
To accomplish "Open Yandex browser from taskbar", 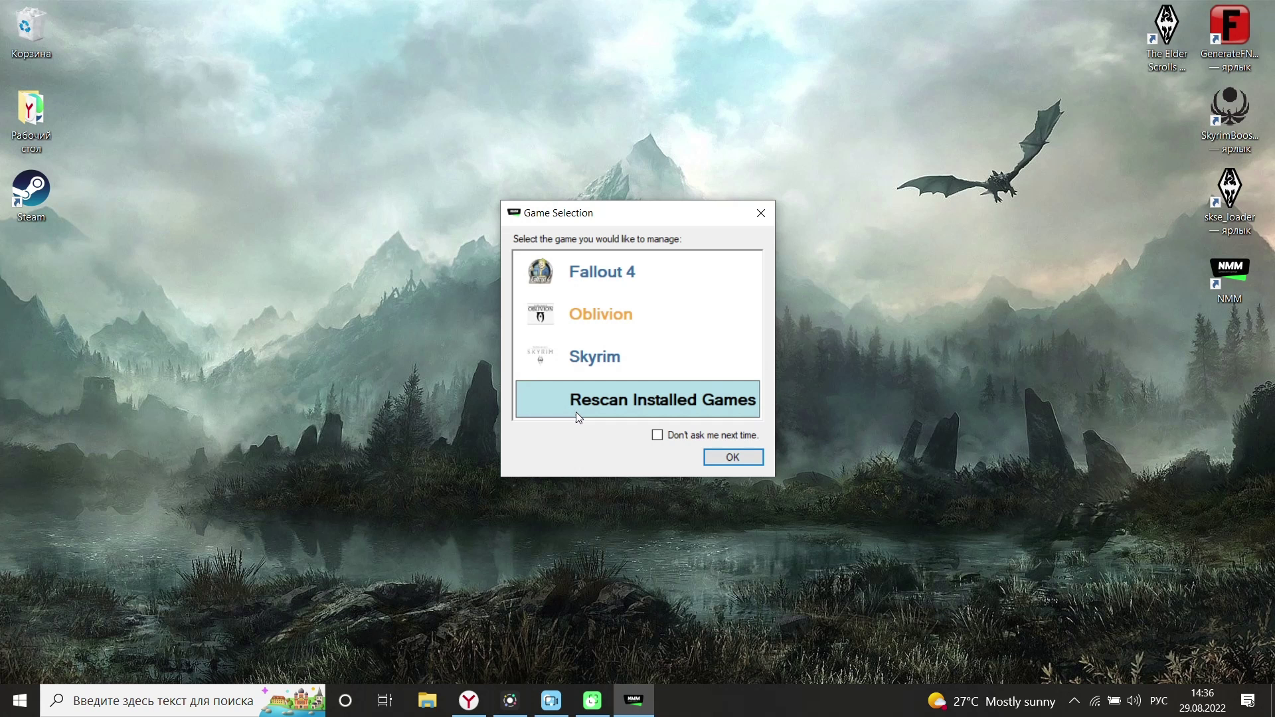I will (x=469, y=700).
